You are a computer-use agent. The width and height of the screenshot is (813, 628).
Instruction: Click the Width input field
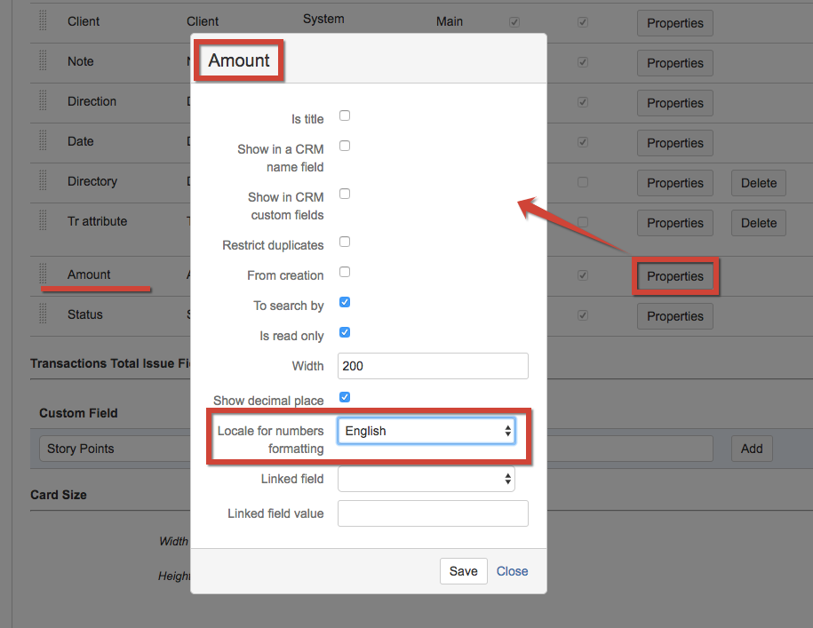tap(433, 366)
